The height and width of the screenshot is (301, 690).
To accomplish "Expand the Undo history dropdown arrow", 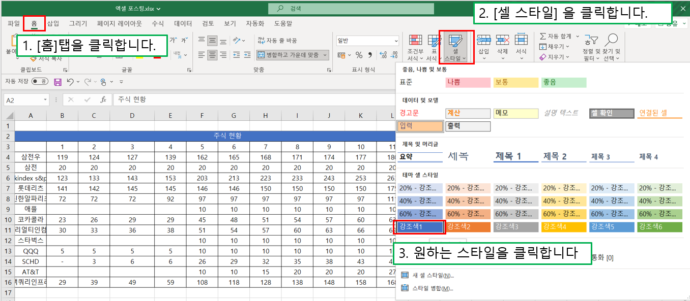I will (78, 82).
